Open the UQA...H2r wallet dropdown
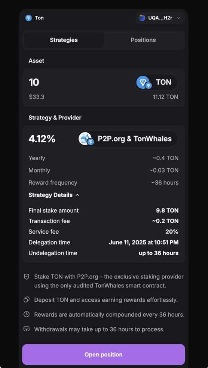 [160, 18]
